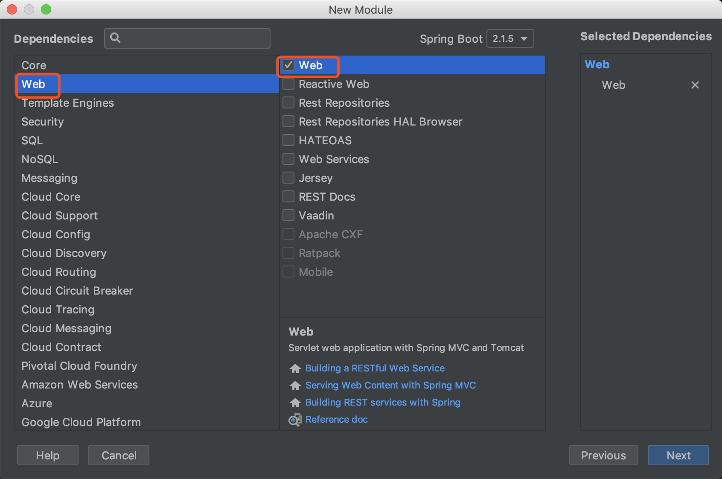
Task: Open Serving Web Content with Spring MVC link
Action: coord(390,385)
